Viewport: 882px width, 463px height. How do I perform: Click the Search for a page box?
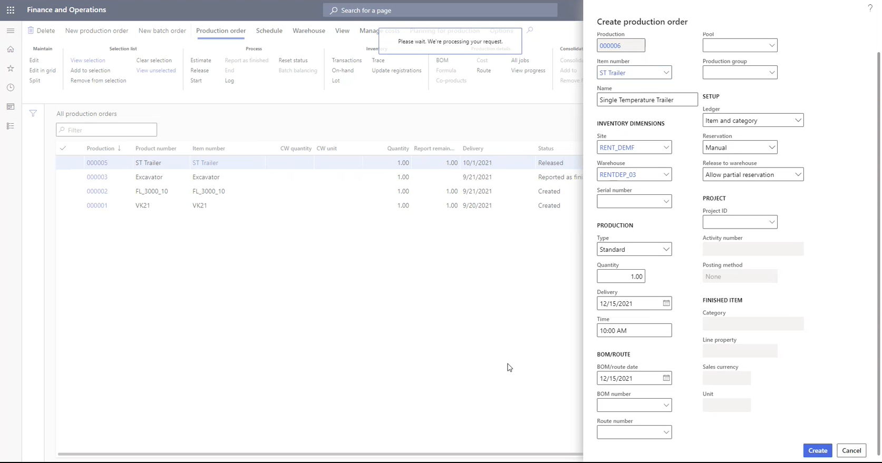point(440,10)
